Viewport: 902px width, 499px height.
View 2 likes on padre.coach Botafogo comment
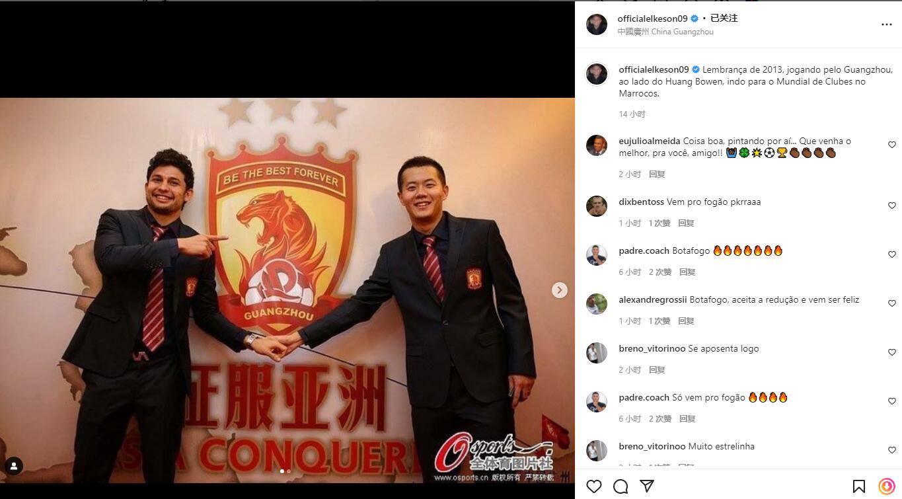click(660, 272)
